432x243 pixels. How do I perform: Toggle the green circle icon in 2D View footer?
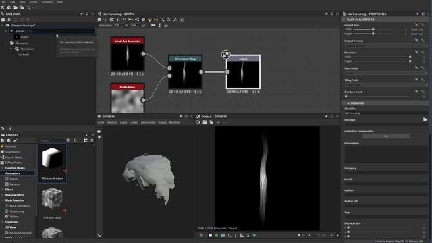[x=254, y=235]
